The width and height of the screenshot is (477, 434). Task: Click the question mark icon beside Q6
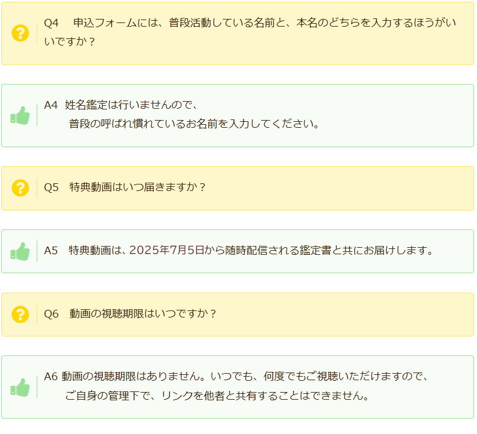tap(20, 315)
